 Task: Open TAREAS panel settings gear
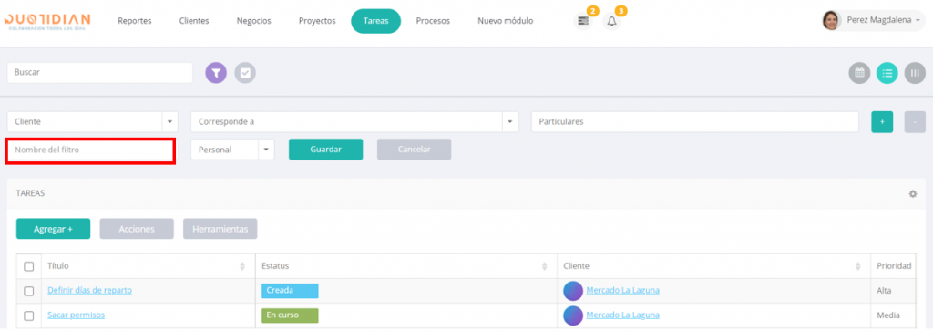913,194
